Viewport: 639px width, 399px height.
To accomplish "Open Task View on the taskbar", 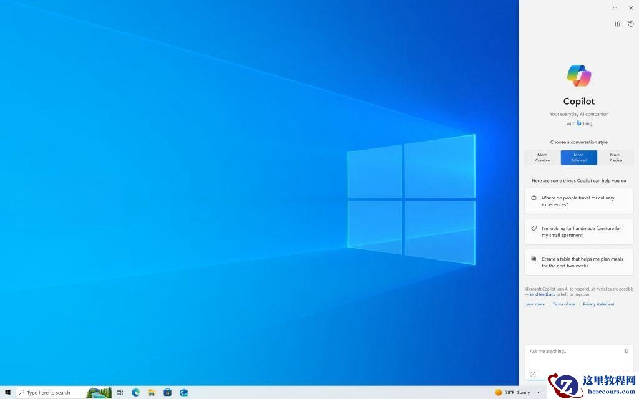I will (x=120, y=392).
